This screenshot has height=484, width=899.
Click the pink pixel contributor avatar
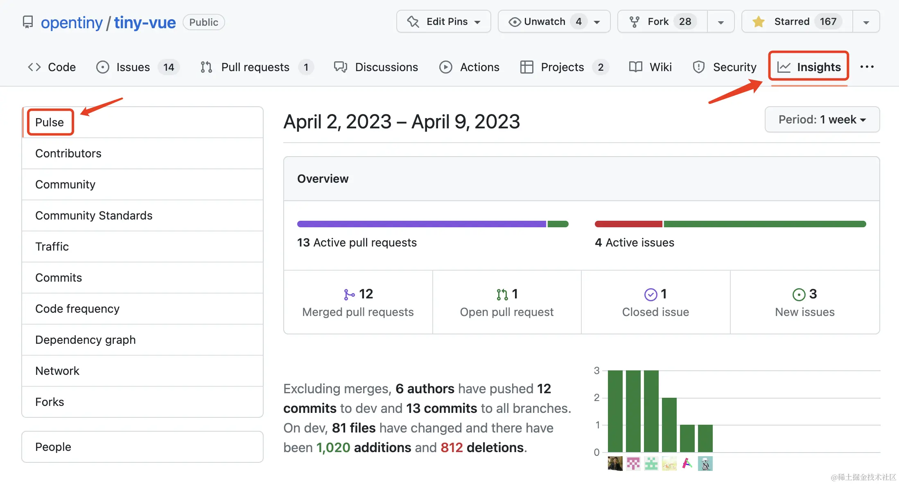633,464
